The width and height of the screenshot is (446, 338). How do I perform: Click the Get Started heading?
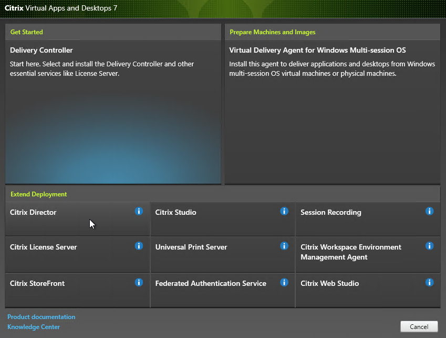(27, 32)
